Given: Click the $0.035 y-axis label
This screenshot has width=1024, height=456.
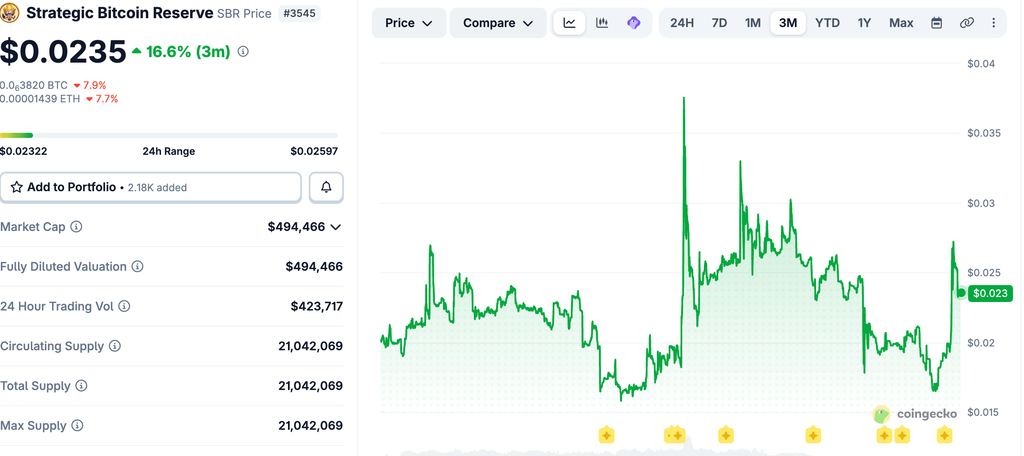Looking at the screenshot, I should (x=984, y=133).
